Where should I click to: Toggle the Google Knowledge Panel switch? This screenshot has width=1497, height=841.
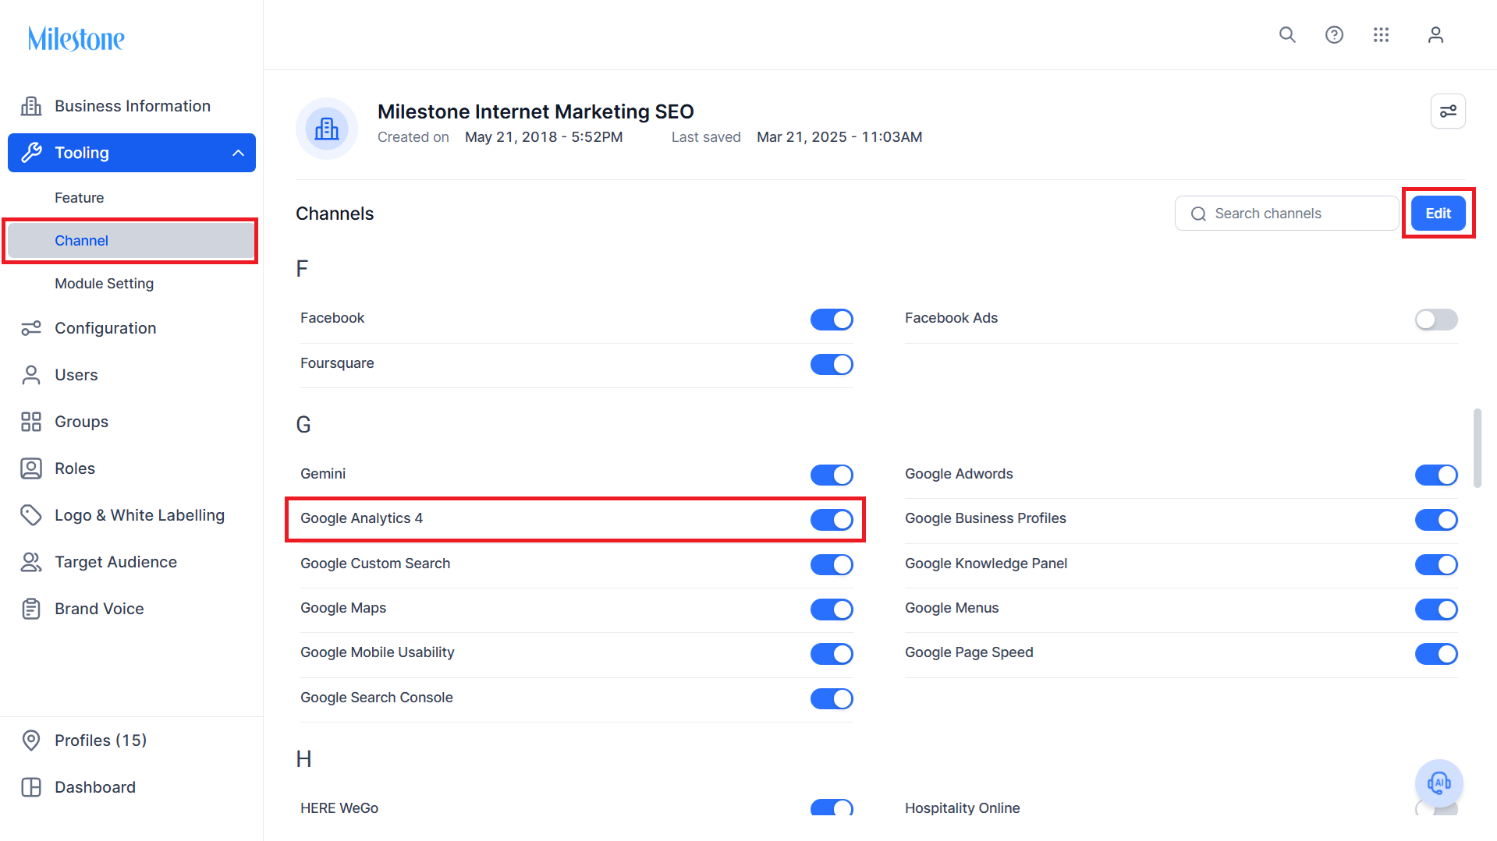[1436, 564]
